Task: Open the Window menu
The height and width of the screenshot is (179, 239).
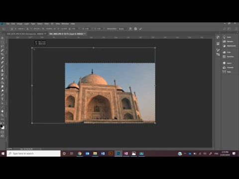Action: tap(65, 24)
